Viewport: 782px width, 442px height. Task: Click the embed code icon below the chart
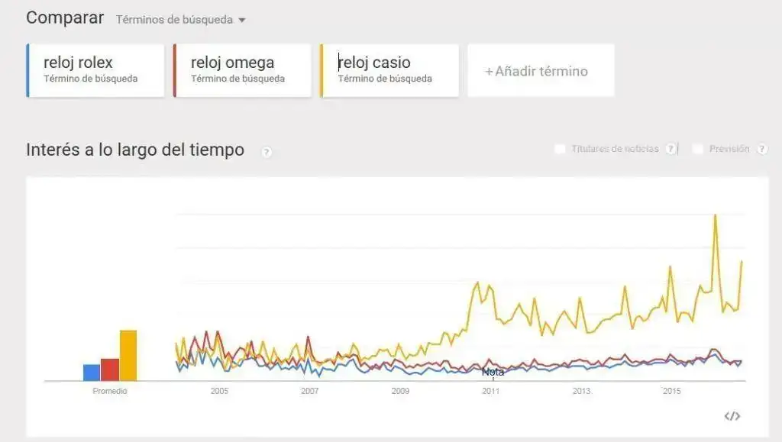point(732,416)
